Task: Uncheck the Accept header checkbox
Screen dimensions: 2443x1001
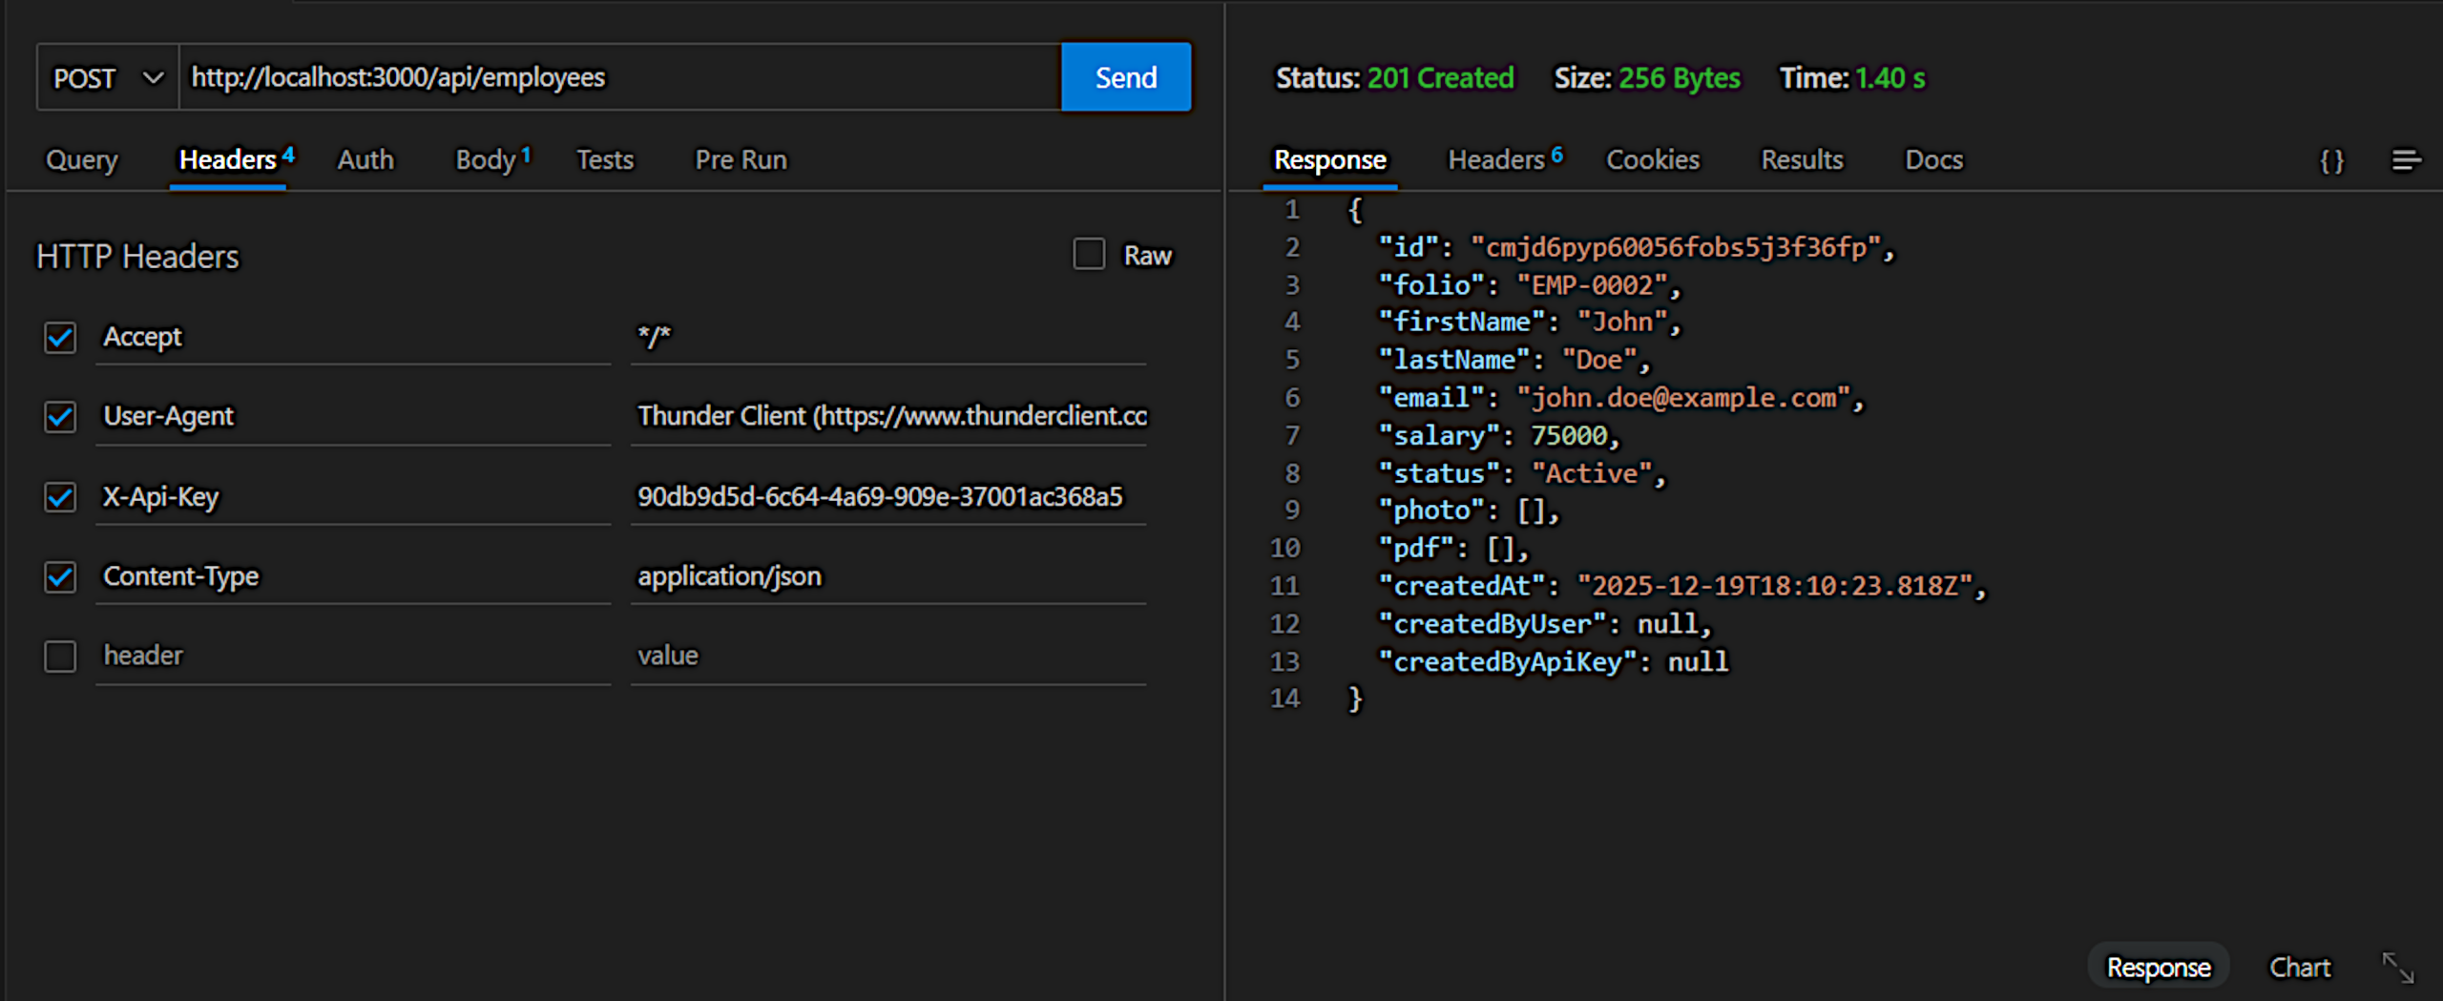Action: coord(60,338)
